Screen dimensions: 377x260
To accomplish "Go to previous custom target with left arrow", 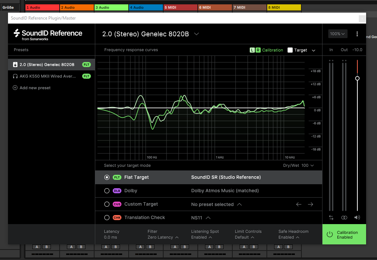I will (298, 205).
